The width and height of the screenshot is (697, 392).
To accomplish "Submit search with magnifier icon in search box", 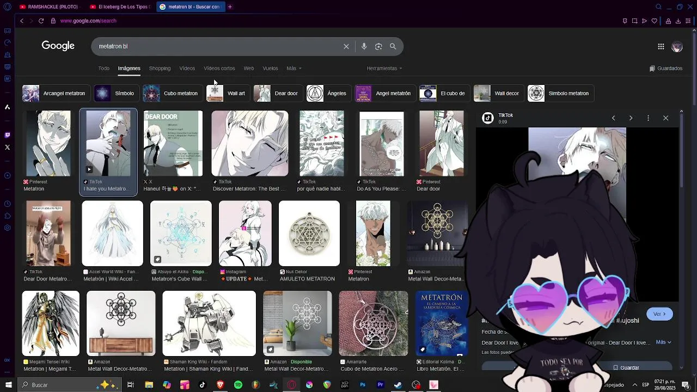I will [x=393, y=46].
